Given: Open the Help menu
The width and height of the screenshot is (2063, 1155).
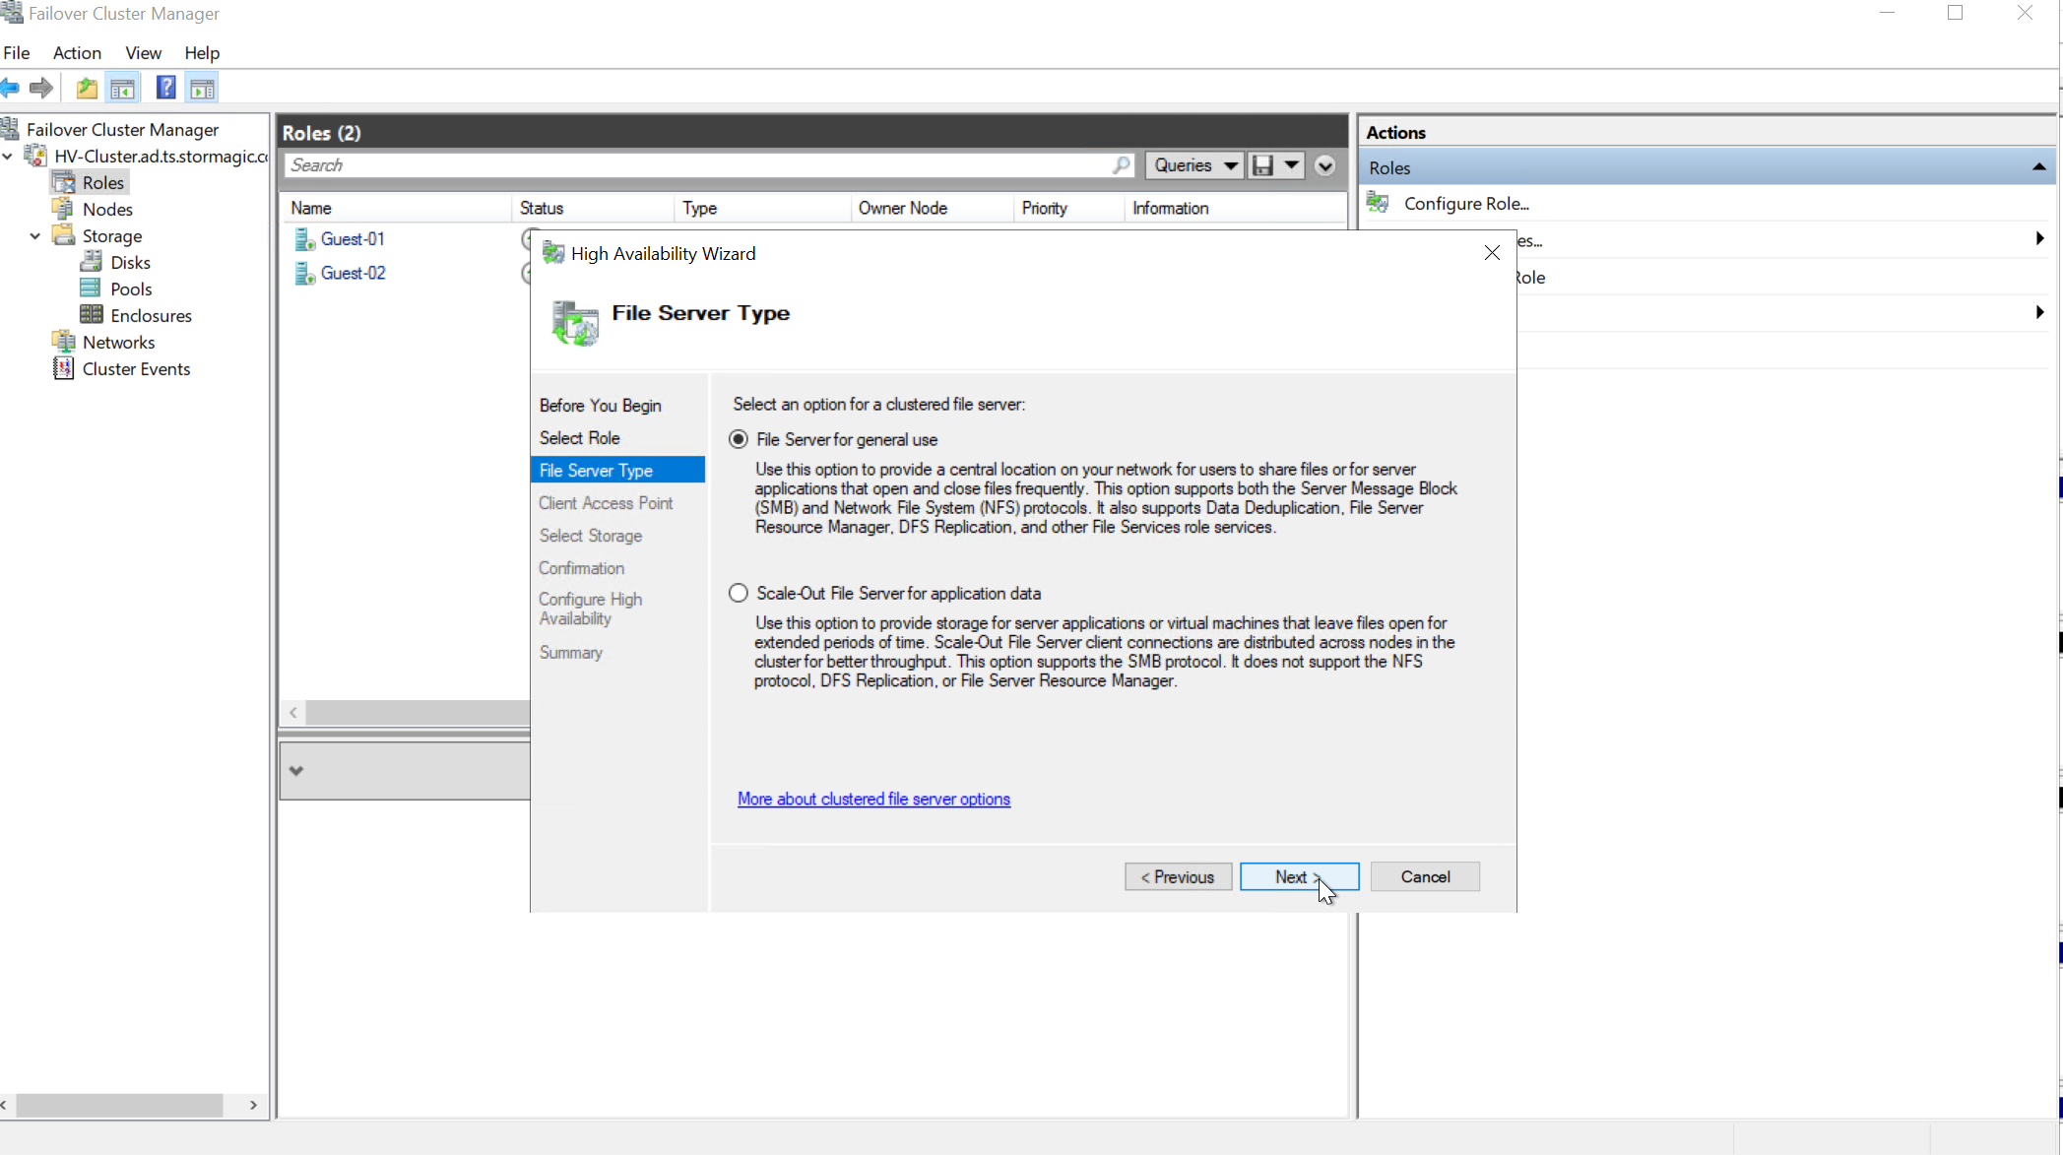Looking at the screenshot, I should point(202,53).
